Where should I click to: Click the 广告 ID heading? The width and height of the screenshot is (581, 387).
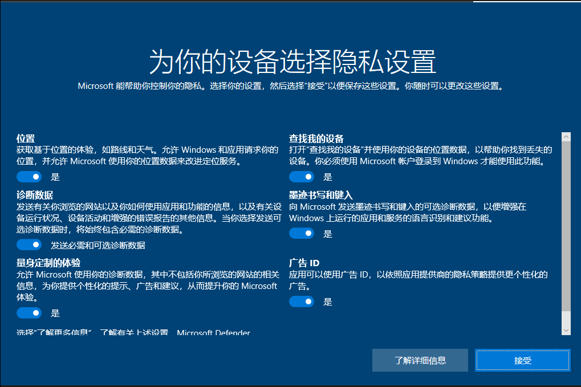tap(304, 263)
